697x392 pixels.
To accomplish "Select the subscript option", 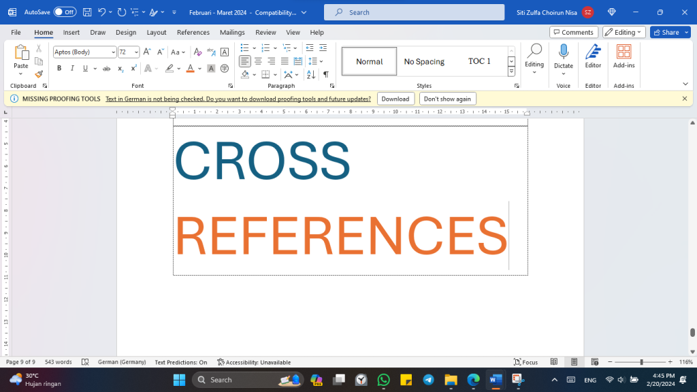I will point(121,68).
